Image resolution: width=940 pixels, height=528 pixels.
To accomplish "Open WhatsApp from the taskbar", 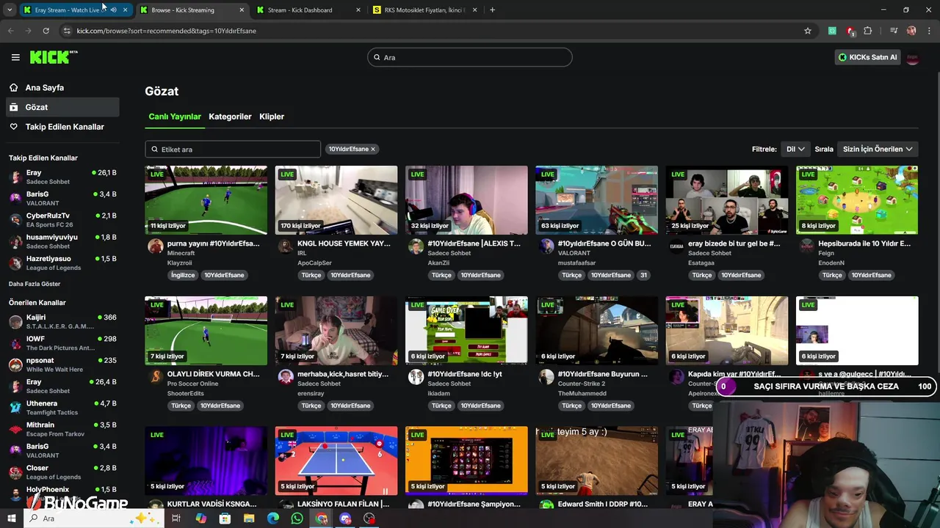I will [297, 518].
